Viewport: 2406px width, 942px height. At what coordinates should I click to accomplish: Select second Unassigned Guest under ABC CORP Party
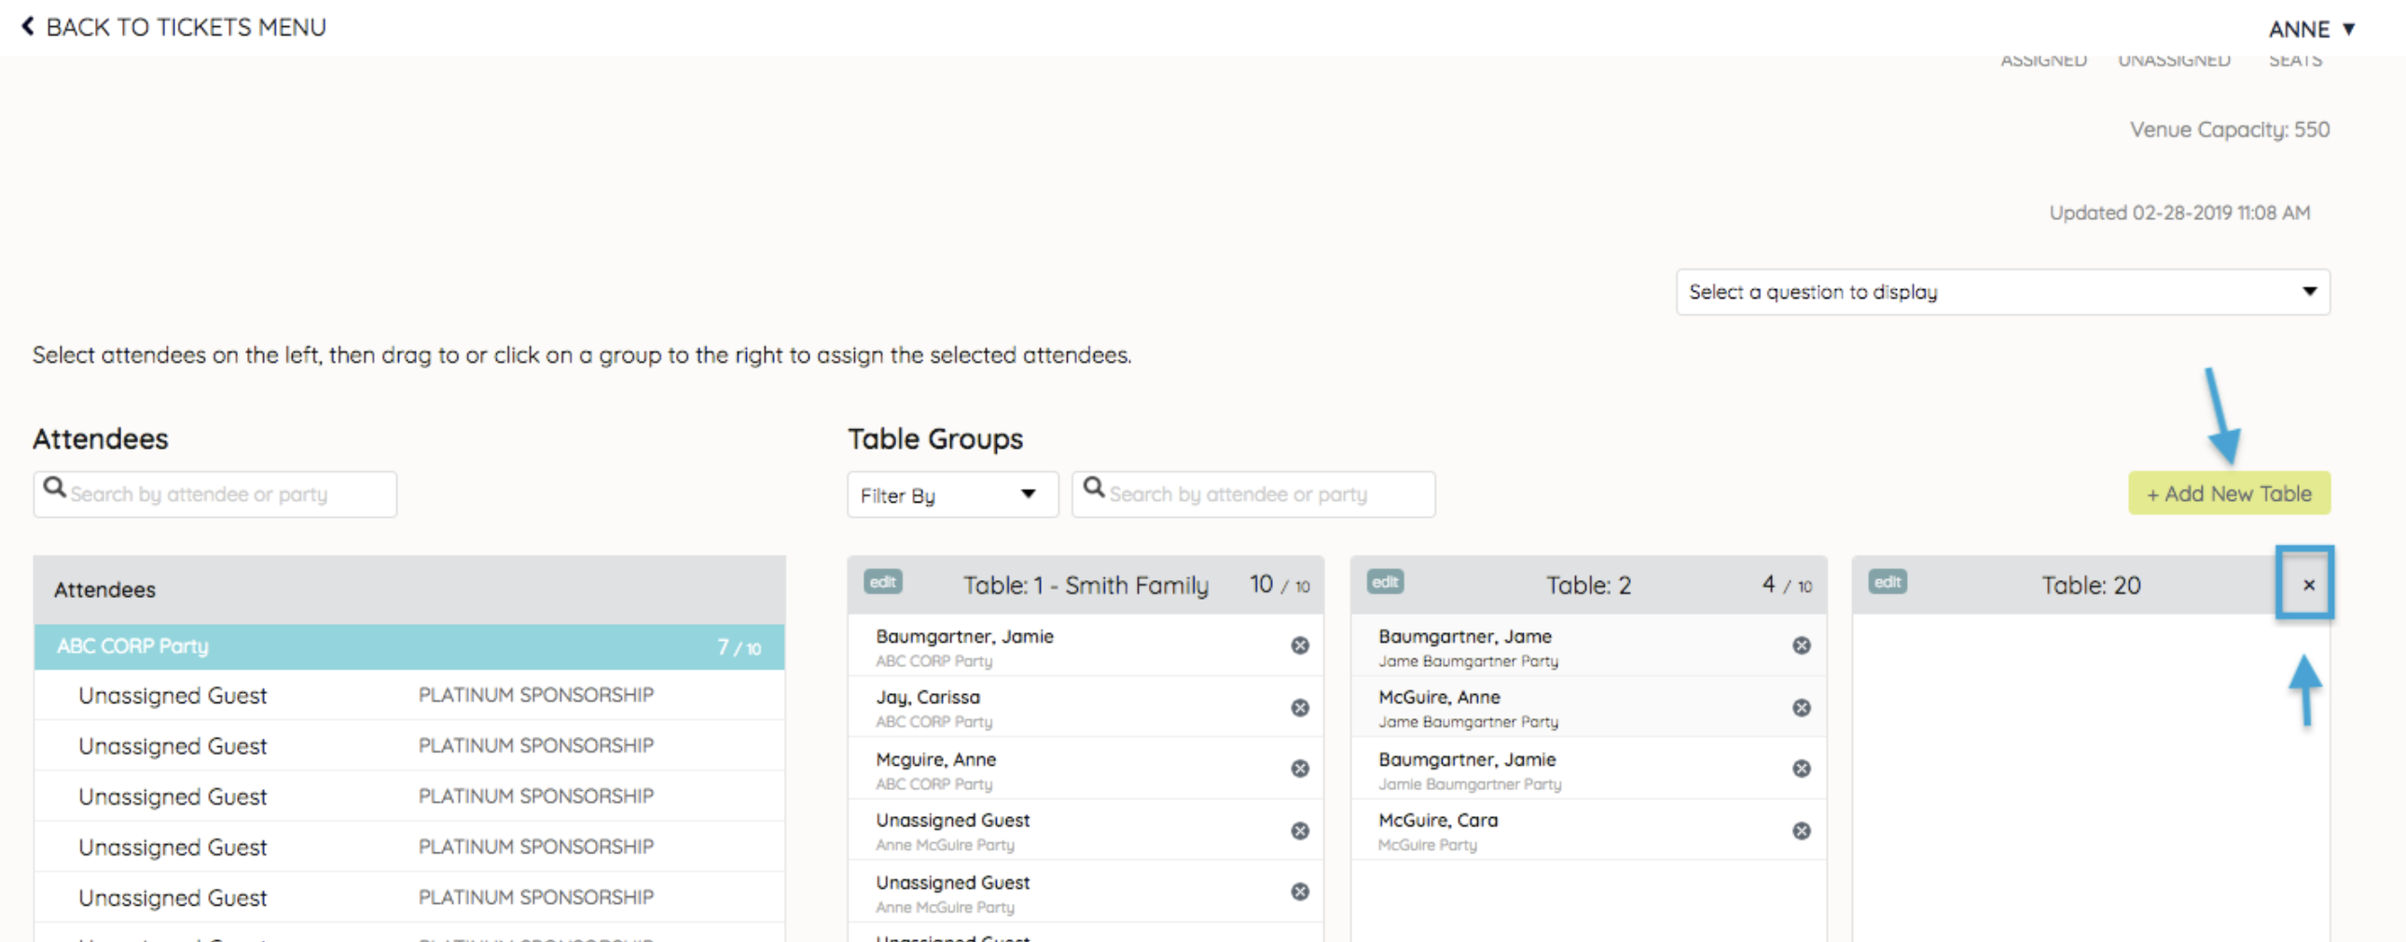click(x=409, y=746)
